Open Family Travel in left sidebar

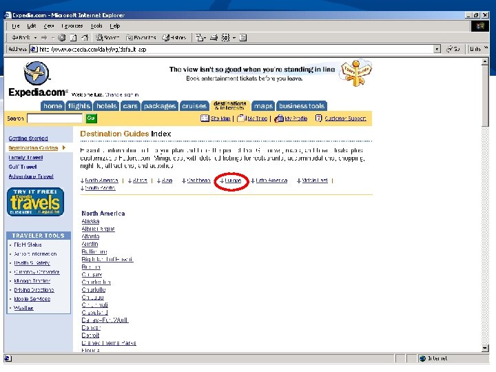tap(25, 158)
